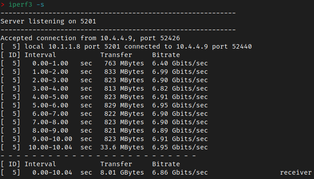Click the "Server listening on 5201" line
314x179 pixels.
point(48,21)
